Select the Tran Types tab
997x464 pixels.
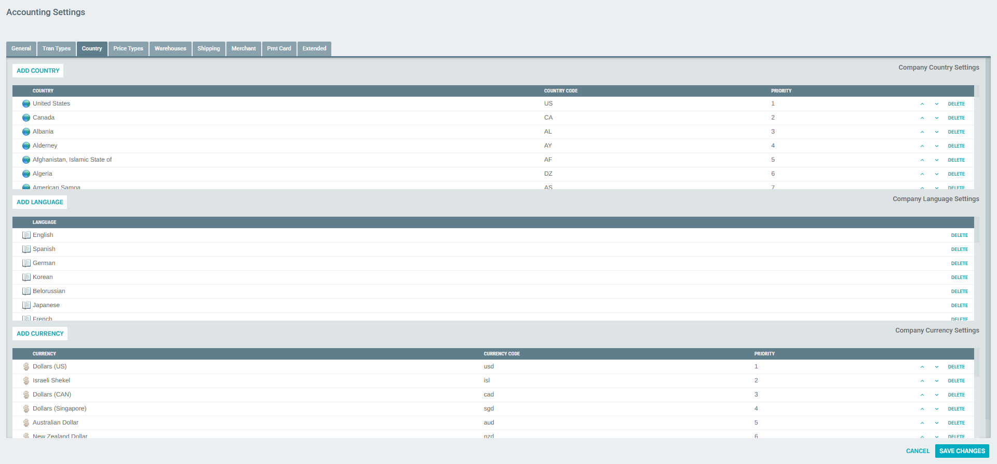coord(57,49)
